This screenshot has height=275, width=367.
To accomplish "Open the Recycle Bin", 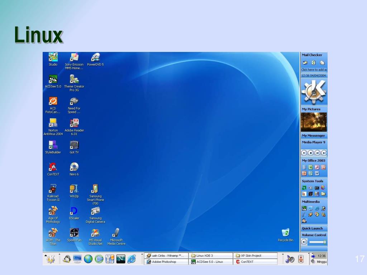I will [286, 235].
